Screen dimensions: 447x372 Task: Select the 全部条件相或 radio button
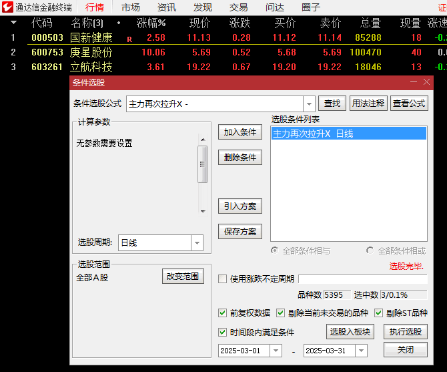coord(370,250)
